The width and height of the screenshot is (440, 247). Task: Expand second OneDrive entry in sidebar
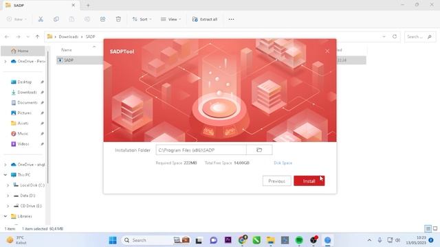pyautogui.click(x=5, y=165)
